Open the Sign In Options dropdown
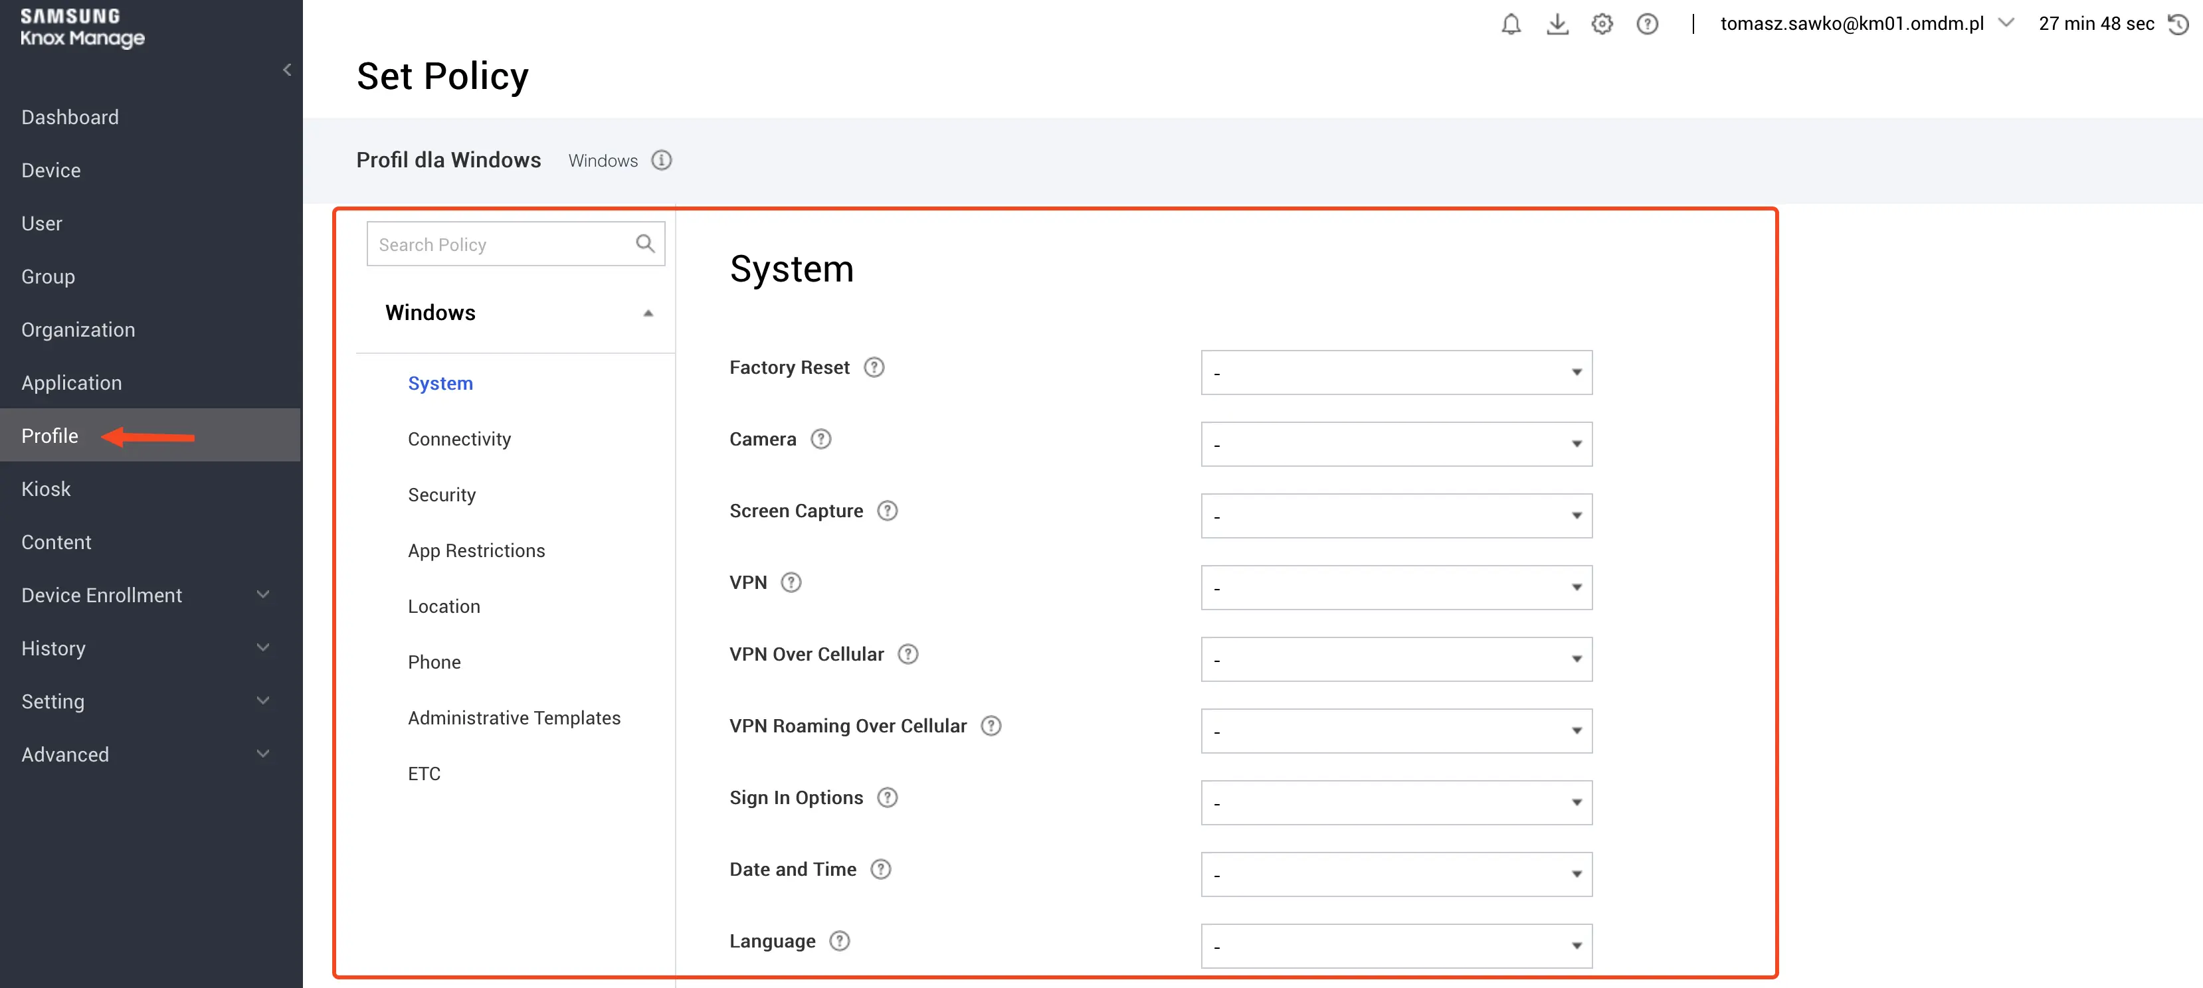 click(x=1396, y=803)
